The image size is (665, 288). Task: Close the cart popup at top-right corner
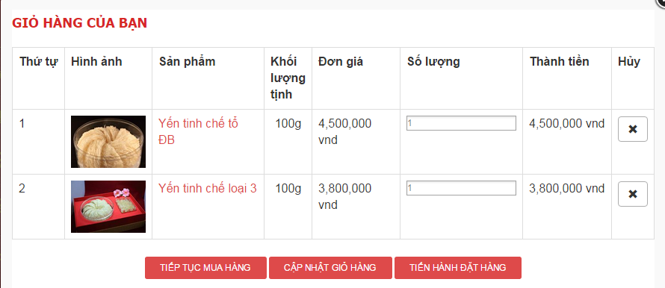pyautogui.click(x=661, y=2)
